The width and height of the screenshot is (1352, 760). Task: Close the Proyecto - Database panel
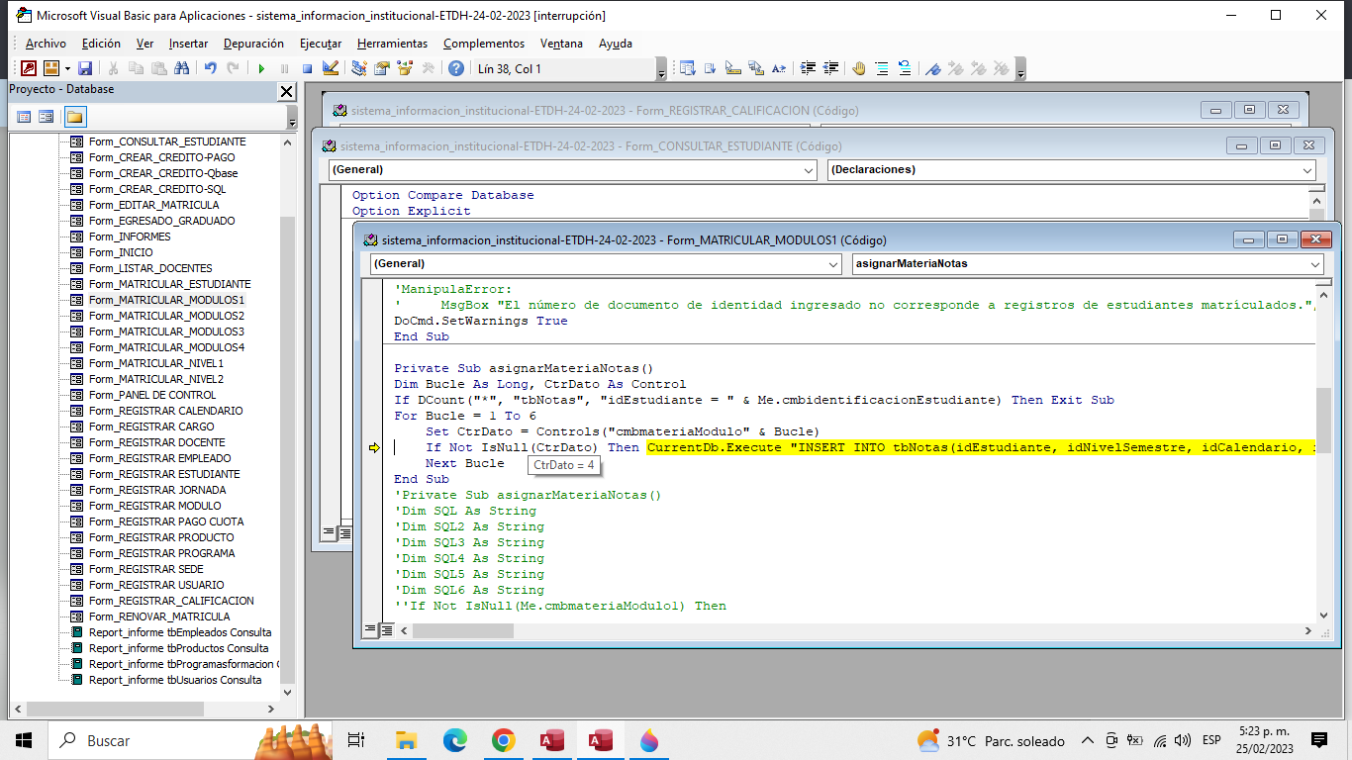pos(286,91)
